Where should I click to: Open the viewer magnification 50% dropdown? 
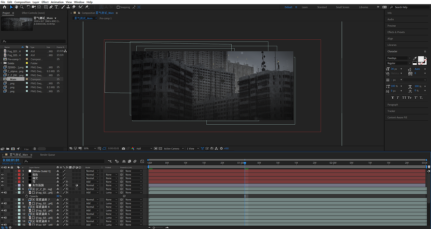point(90,149)
